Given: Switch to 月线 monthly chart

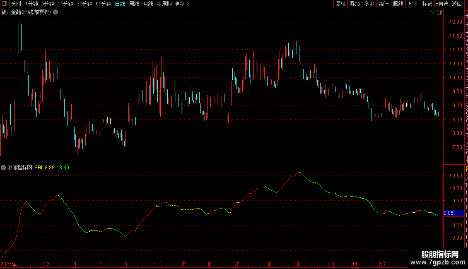Looking at the screenshot, I should coord(148,4).
